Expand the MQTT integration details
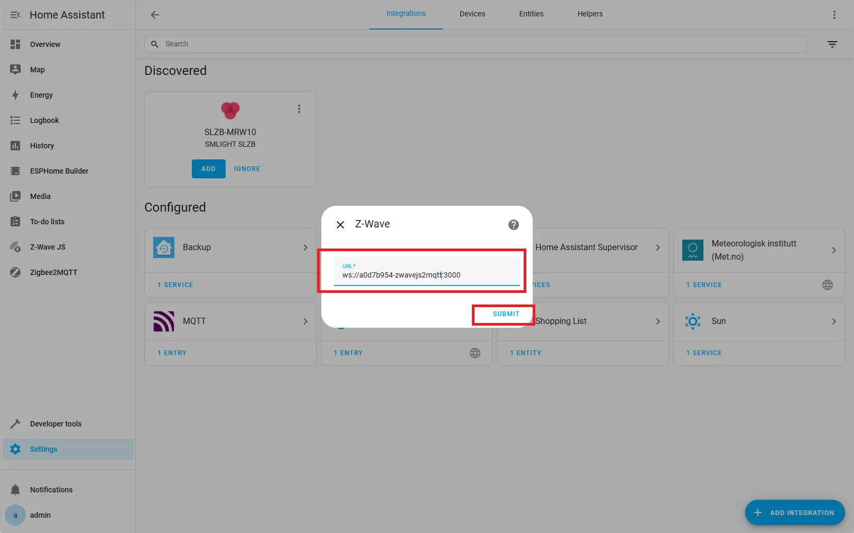854x533 pixels. click(305, 321)
